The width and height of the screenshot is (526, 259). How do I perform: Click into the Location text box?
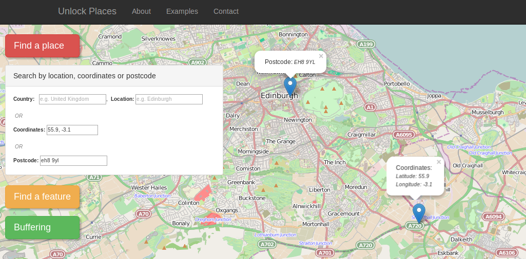(x=169, y=99)
